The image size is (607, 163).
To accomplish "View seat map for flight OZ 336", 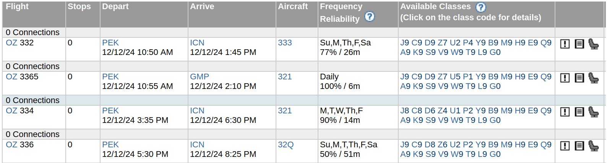I will (x=593, y=146).
